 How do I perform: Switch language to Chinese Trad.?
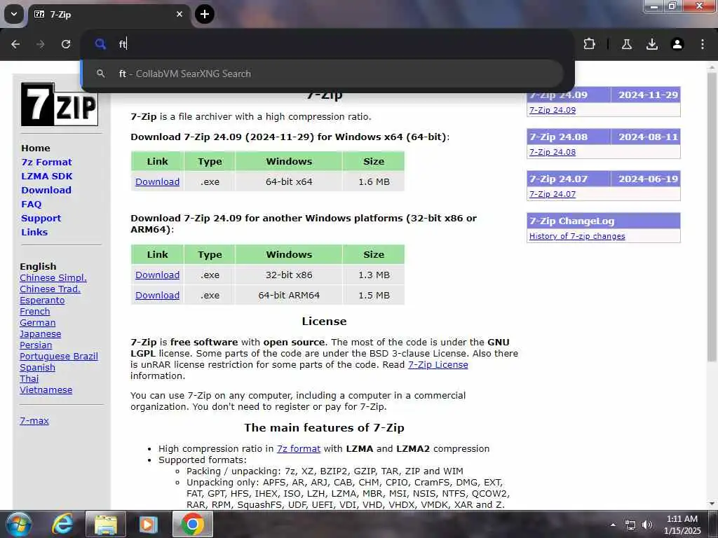tap(50, 289)
